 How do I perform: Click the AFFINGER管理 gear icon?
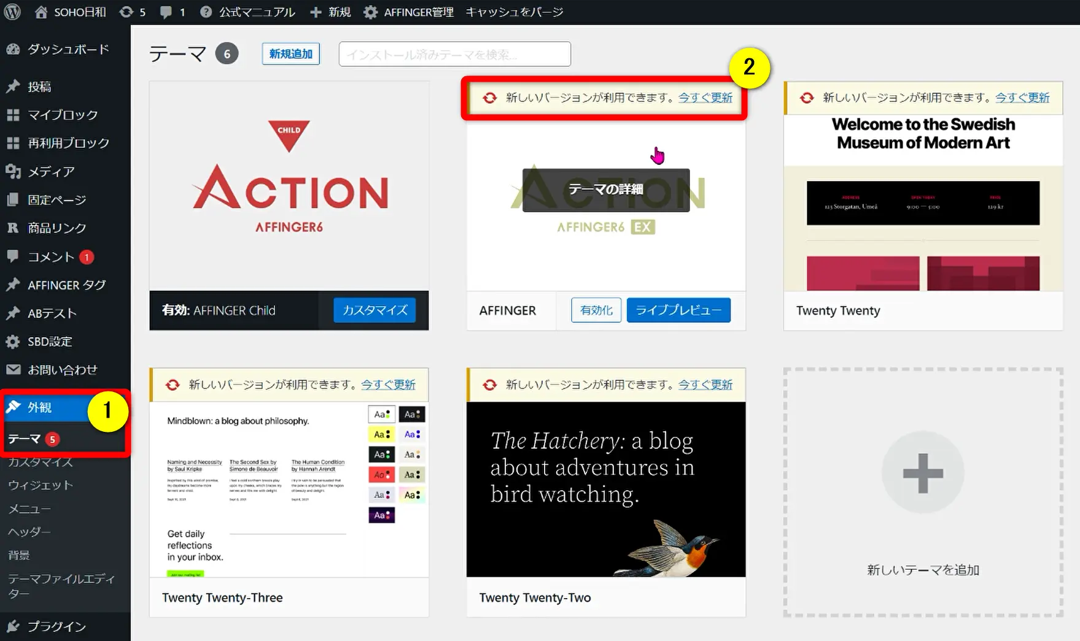370,12
